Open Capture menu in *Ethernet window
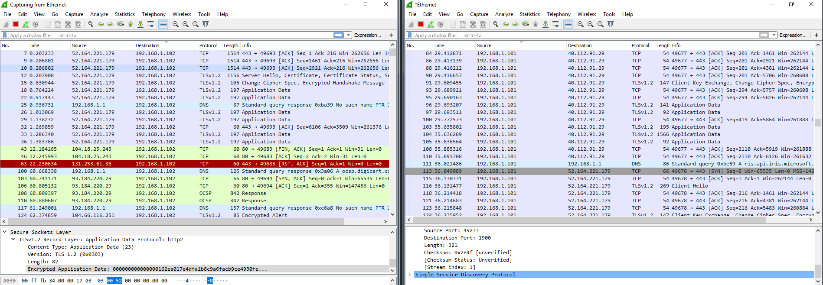This screenshot has height=285, width=823. tap(479, 14)
